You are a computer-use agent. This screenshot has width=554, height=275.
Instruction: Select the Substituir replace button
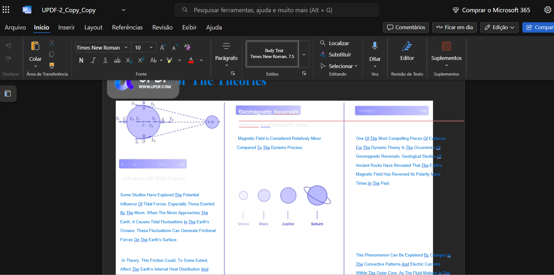click(x=335, y=55)
